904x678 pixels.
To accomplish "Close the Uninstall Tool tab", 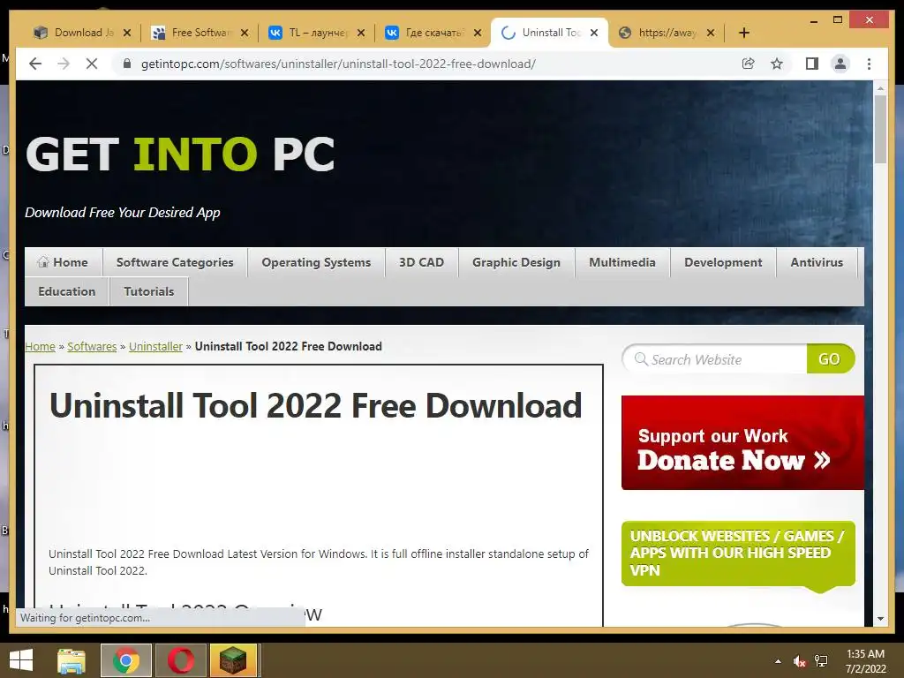I will (x=594, y=33).
